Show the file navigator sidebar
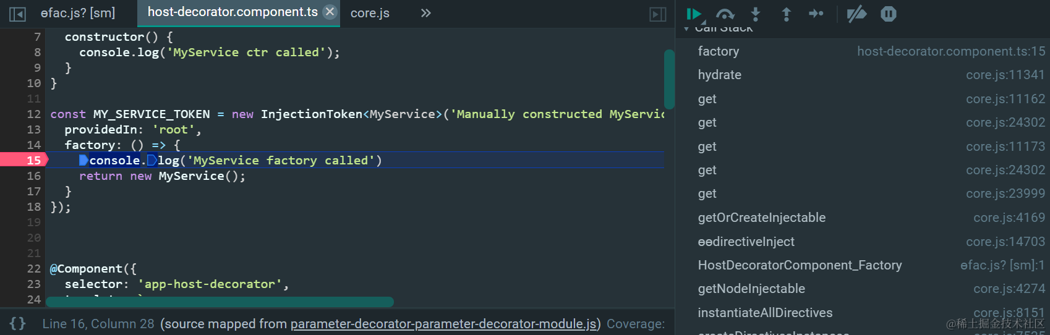Viewport: 1050px width, 335px height. click(x=17, y=14)
